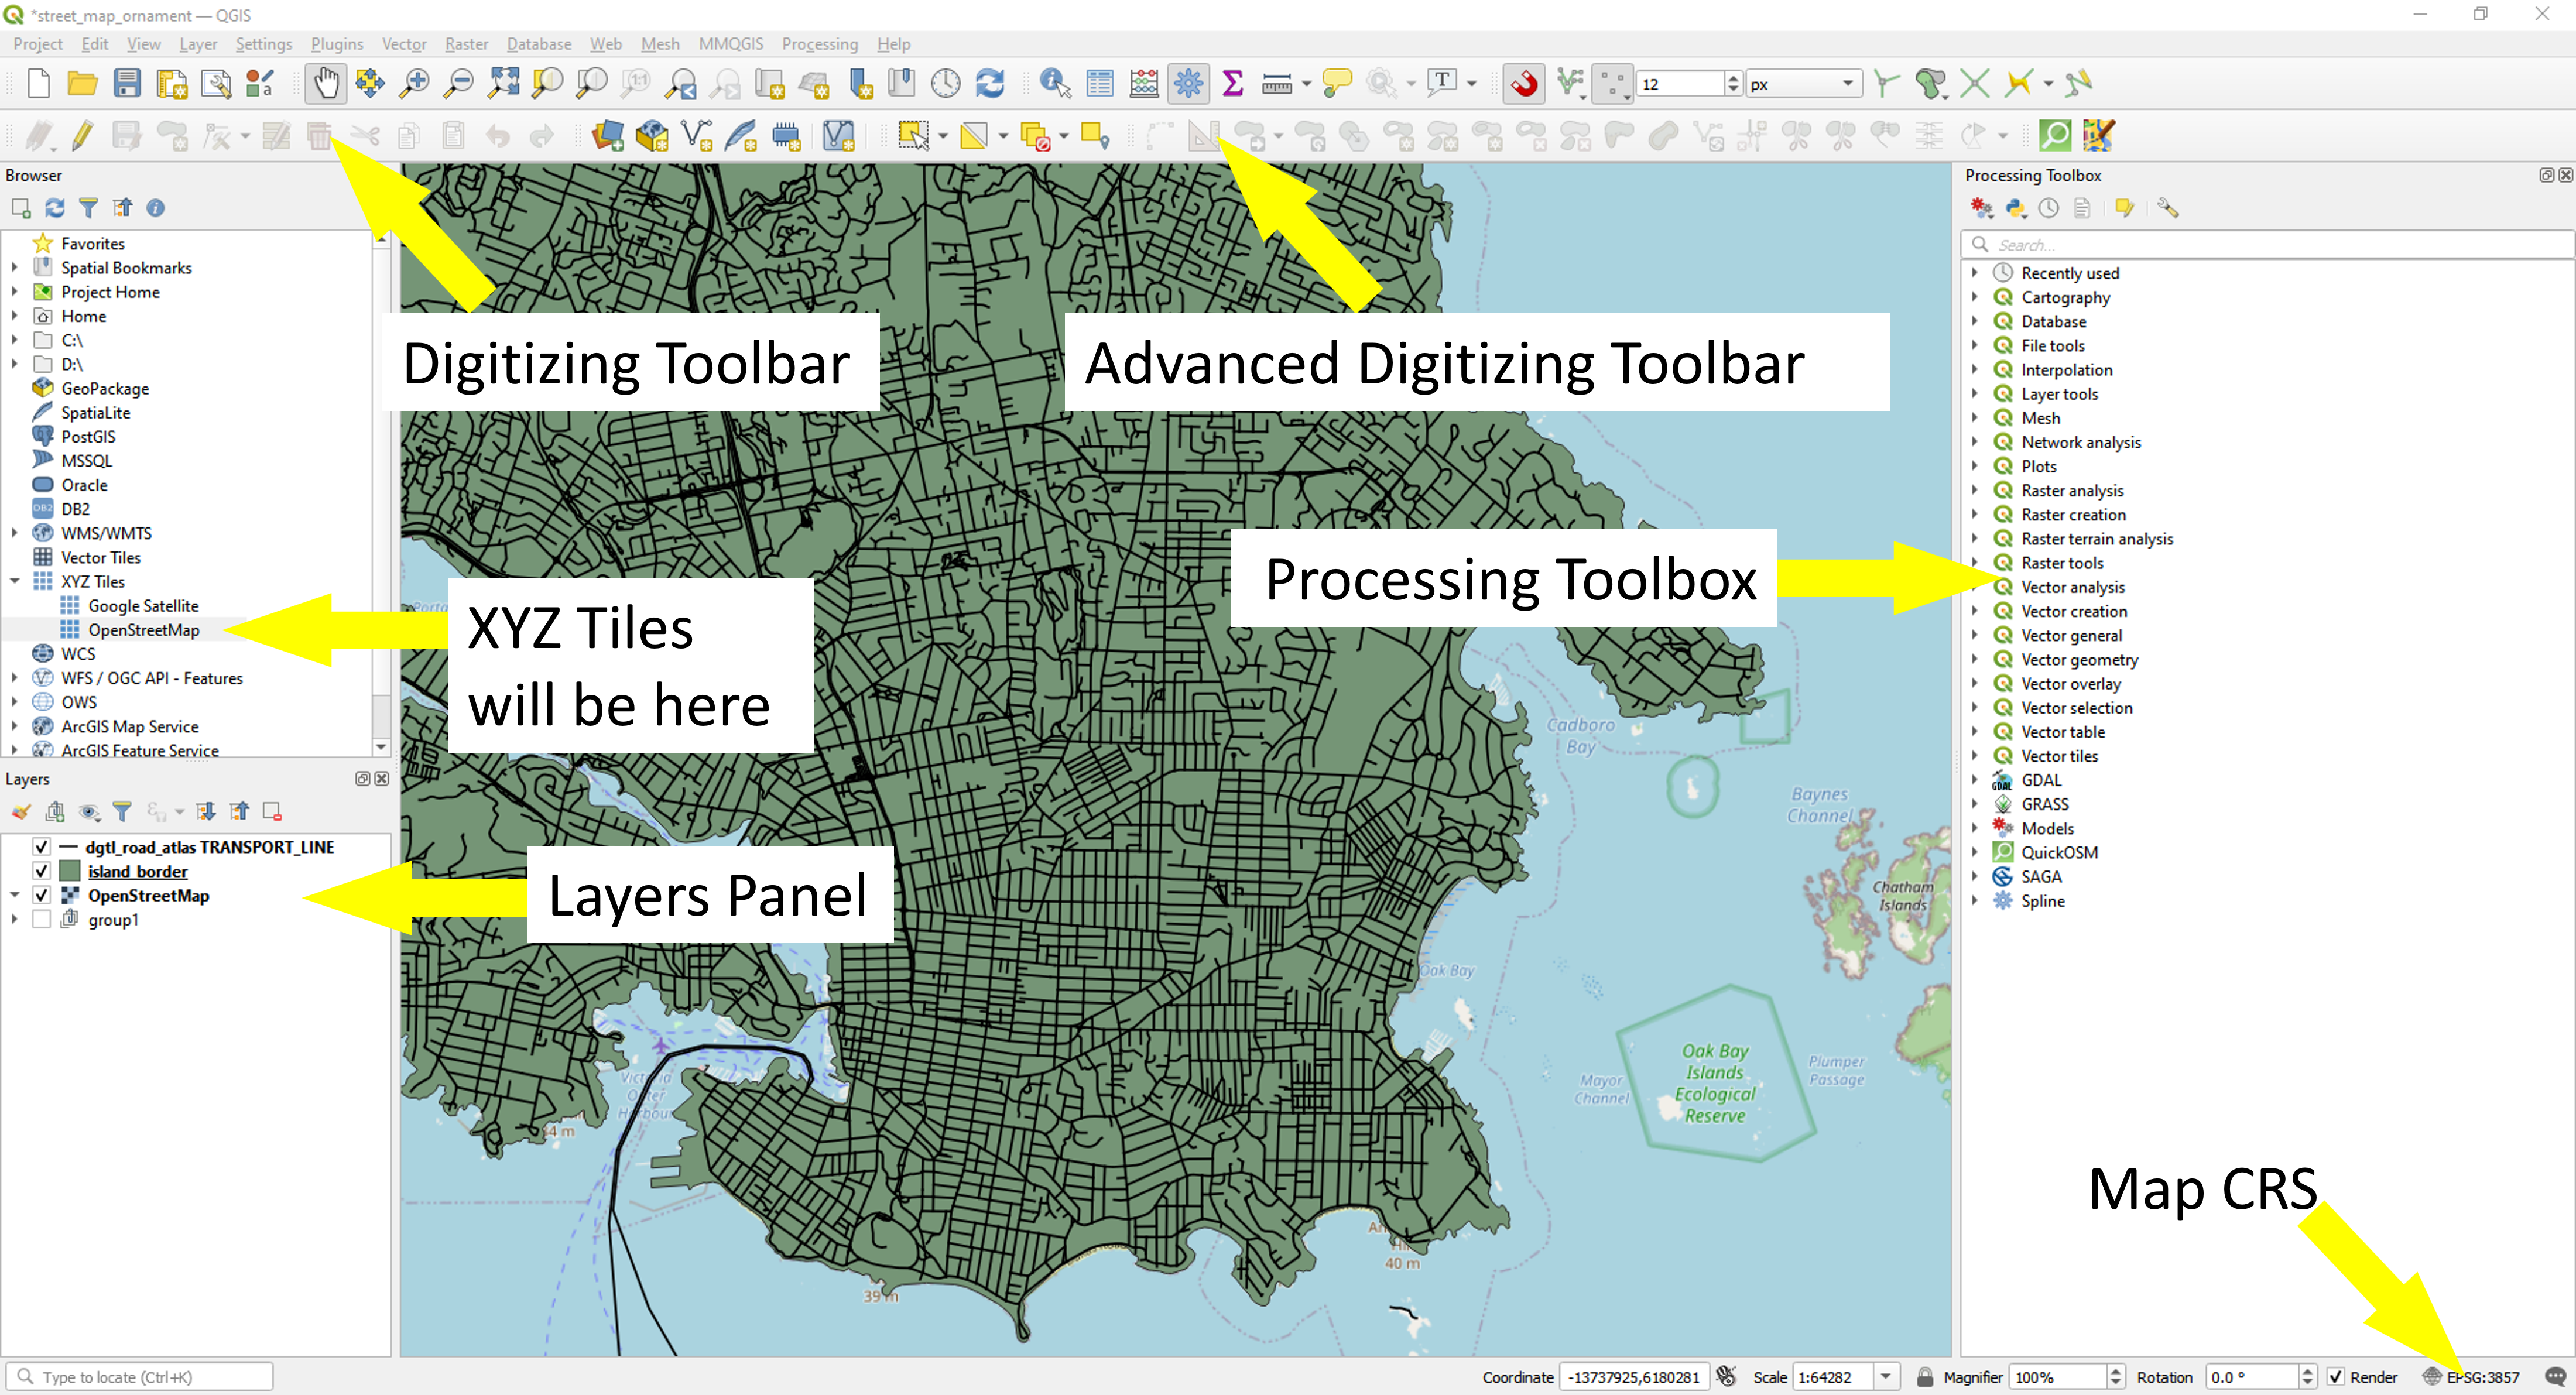Uncheck the island_border layer visibility

(x=41, y=871)
